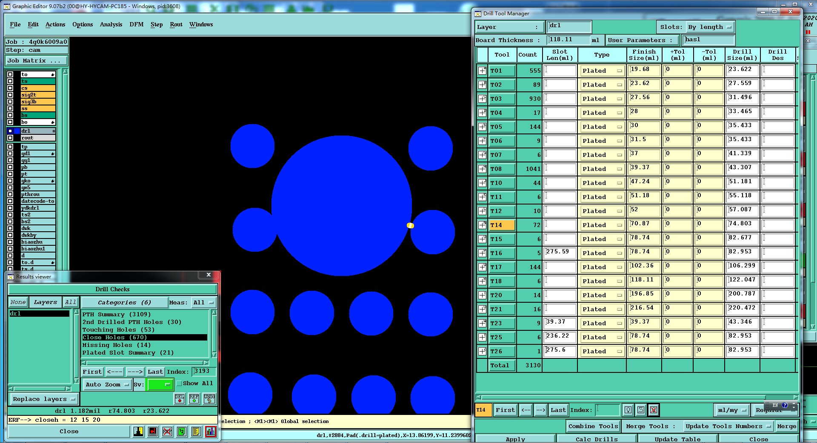Click the two-faces contrast icon beside Close

[x=138, y=432]
